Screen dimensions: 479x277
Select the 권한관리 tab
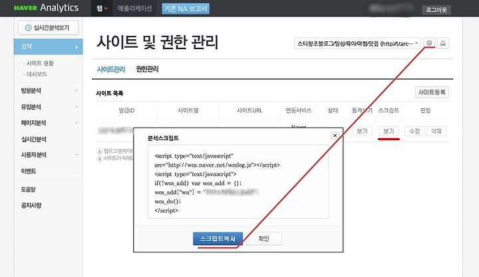coord(147,69)
